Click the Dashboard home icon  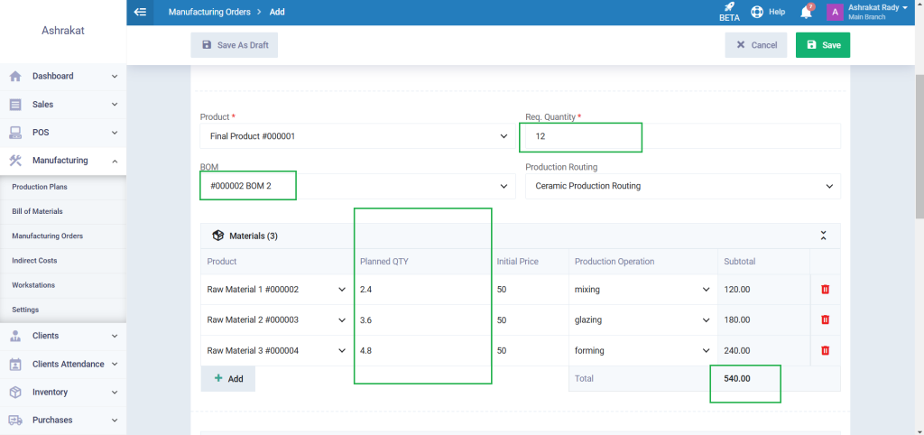click(15, 76)
